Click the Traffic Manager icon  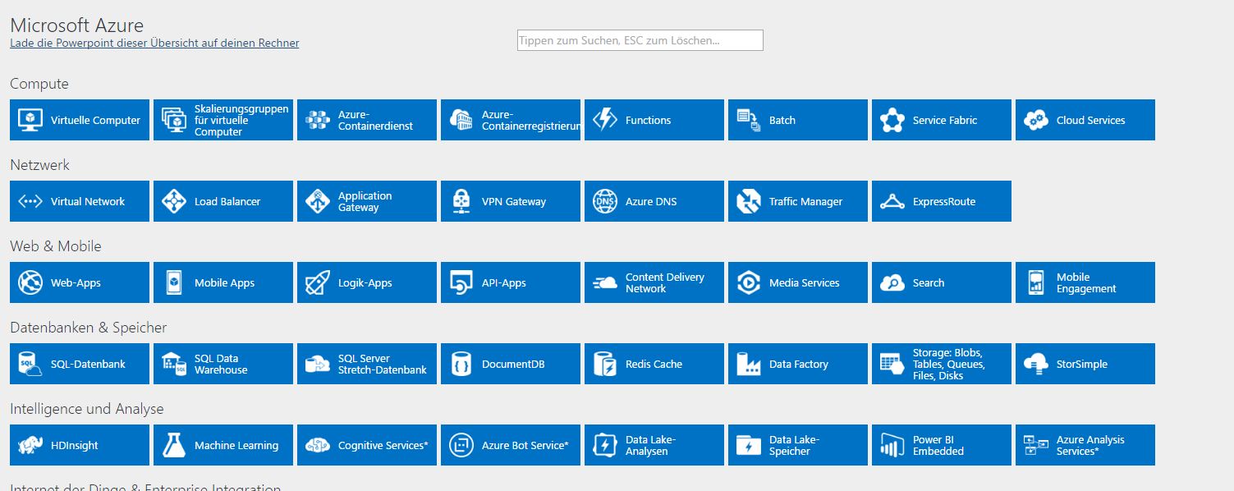749,201
